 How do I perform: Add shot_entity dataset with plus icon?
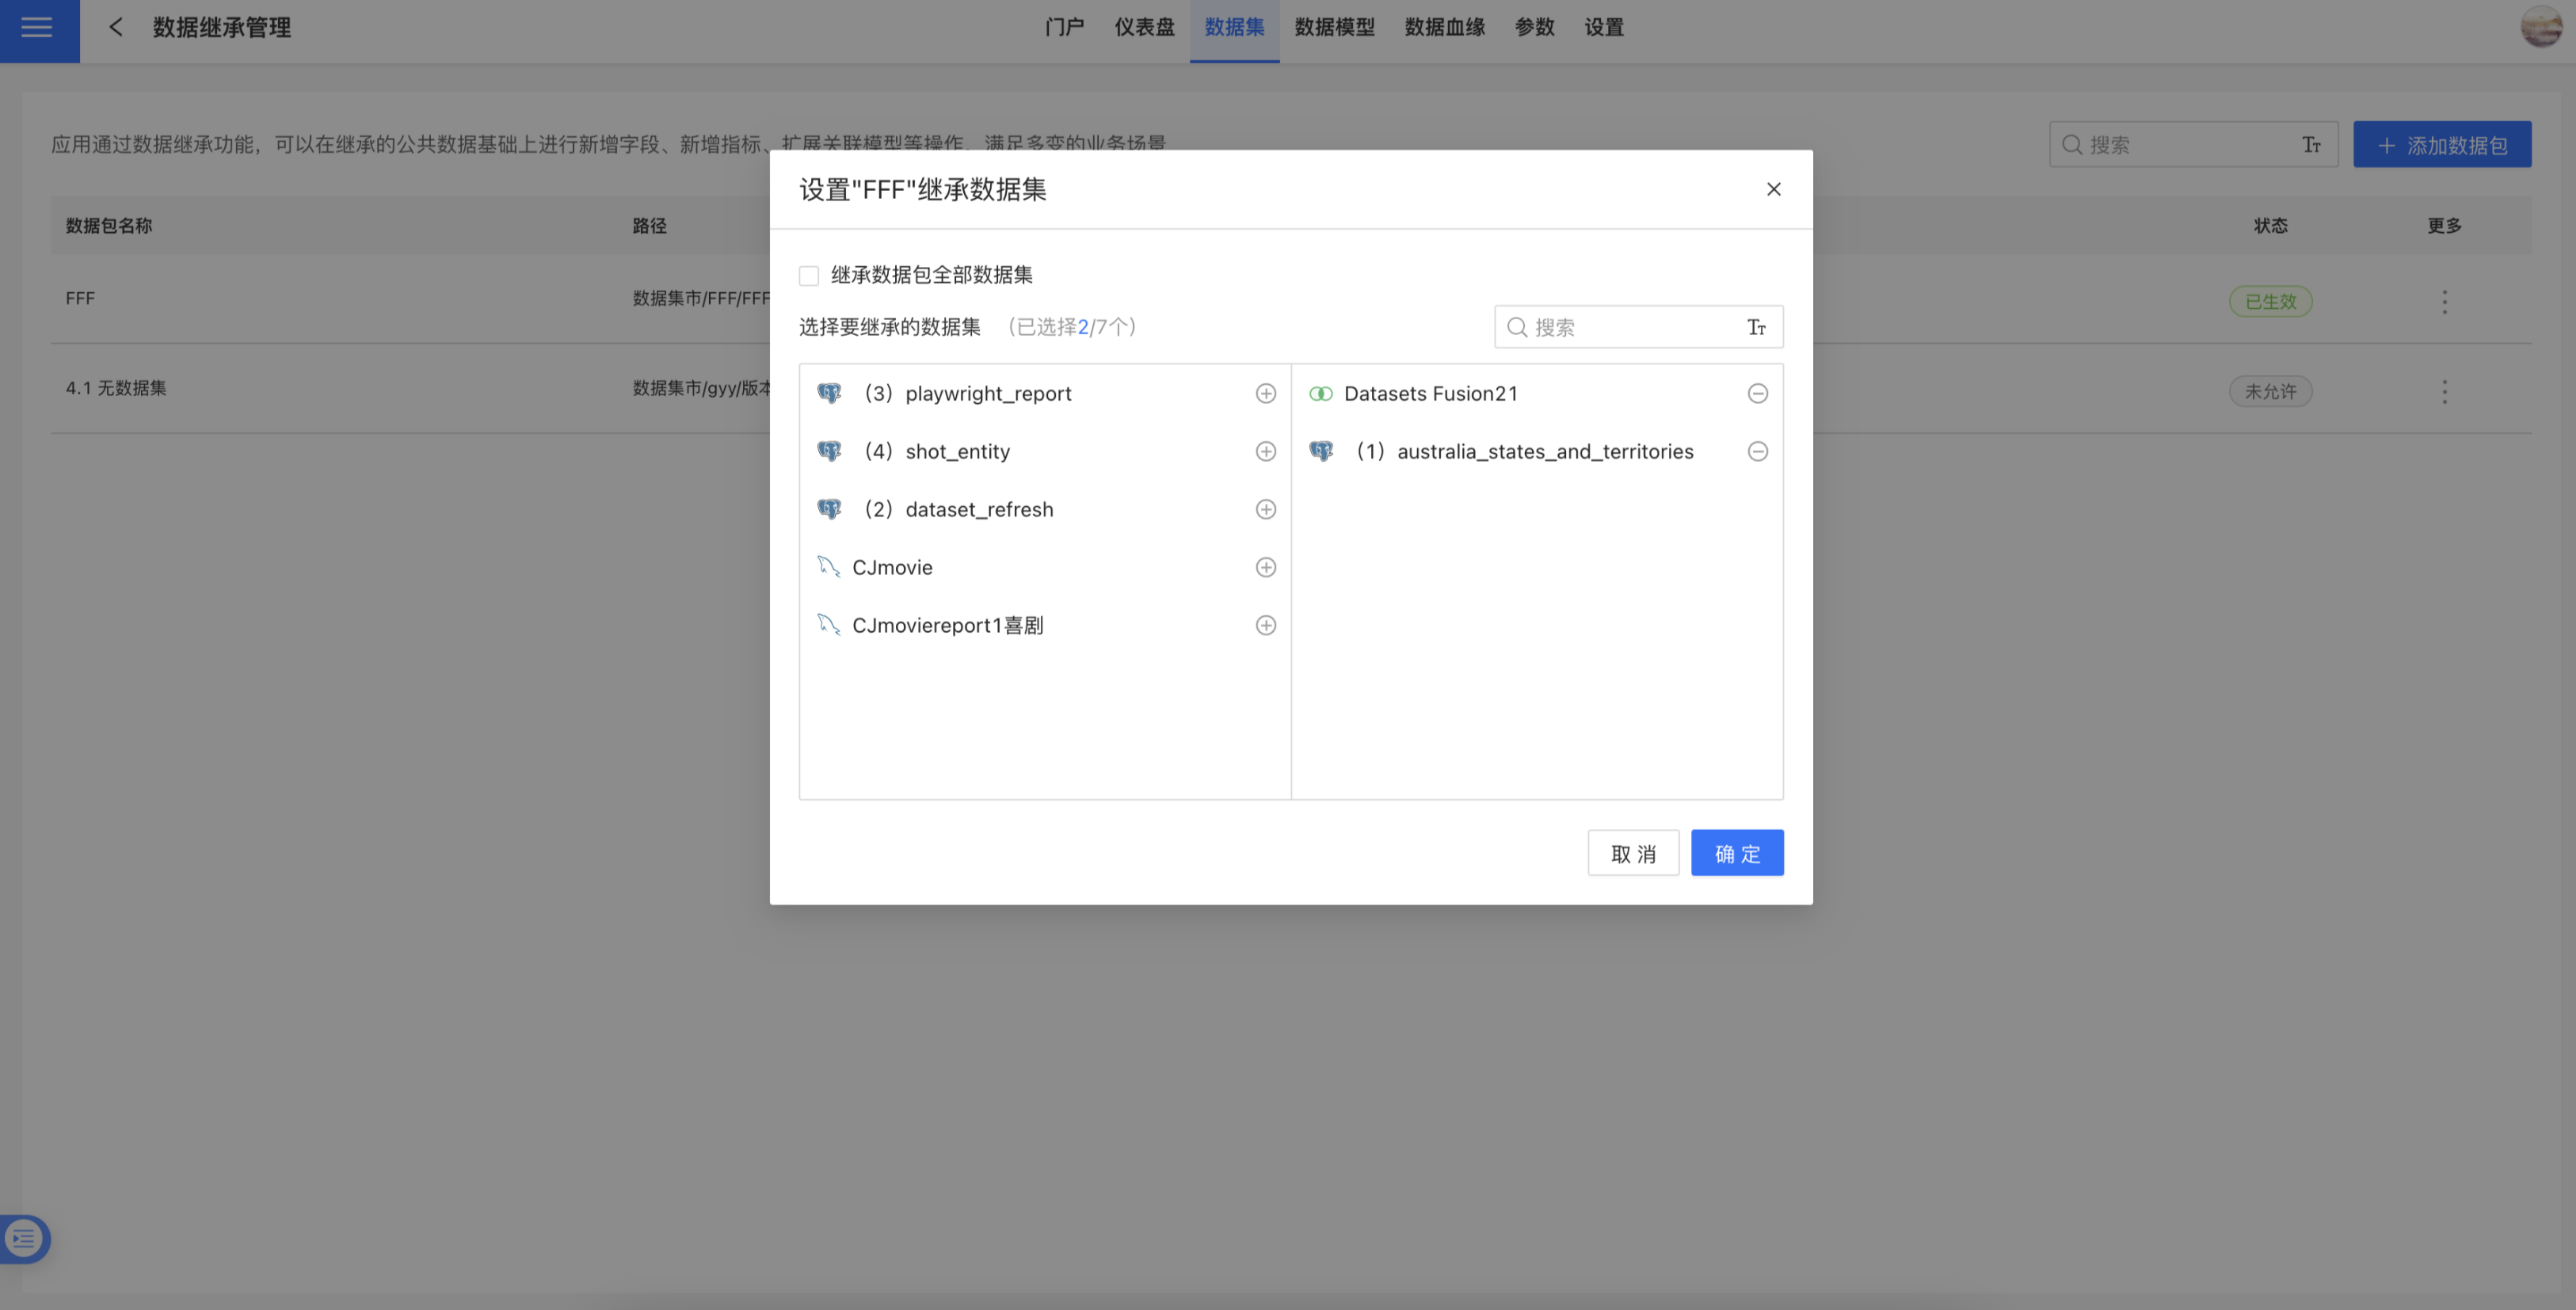[1265, 451]
